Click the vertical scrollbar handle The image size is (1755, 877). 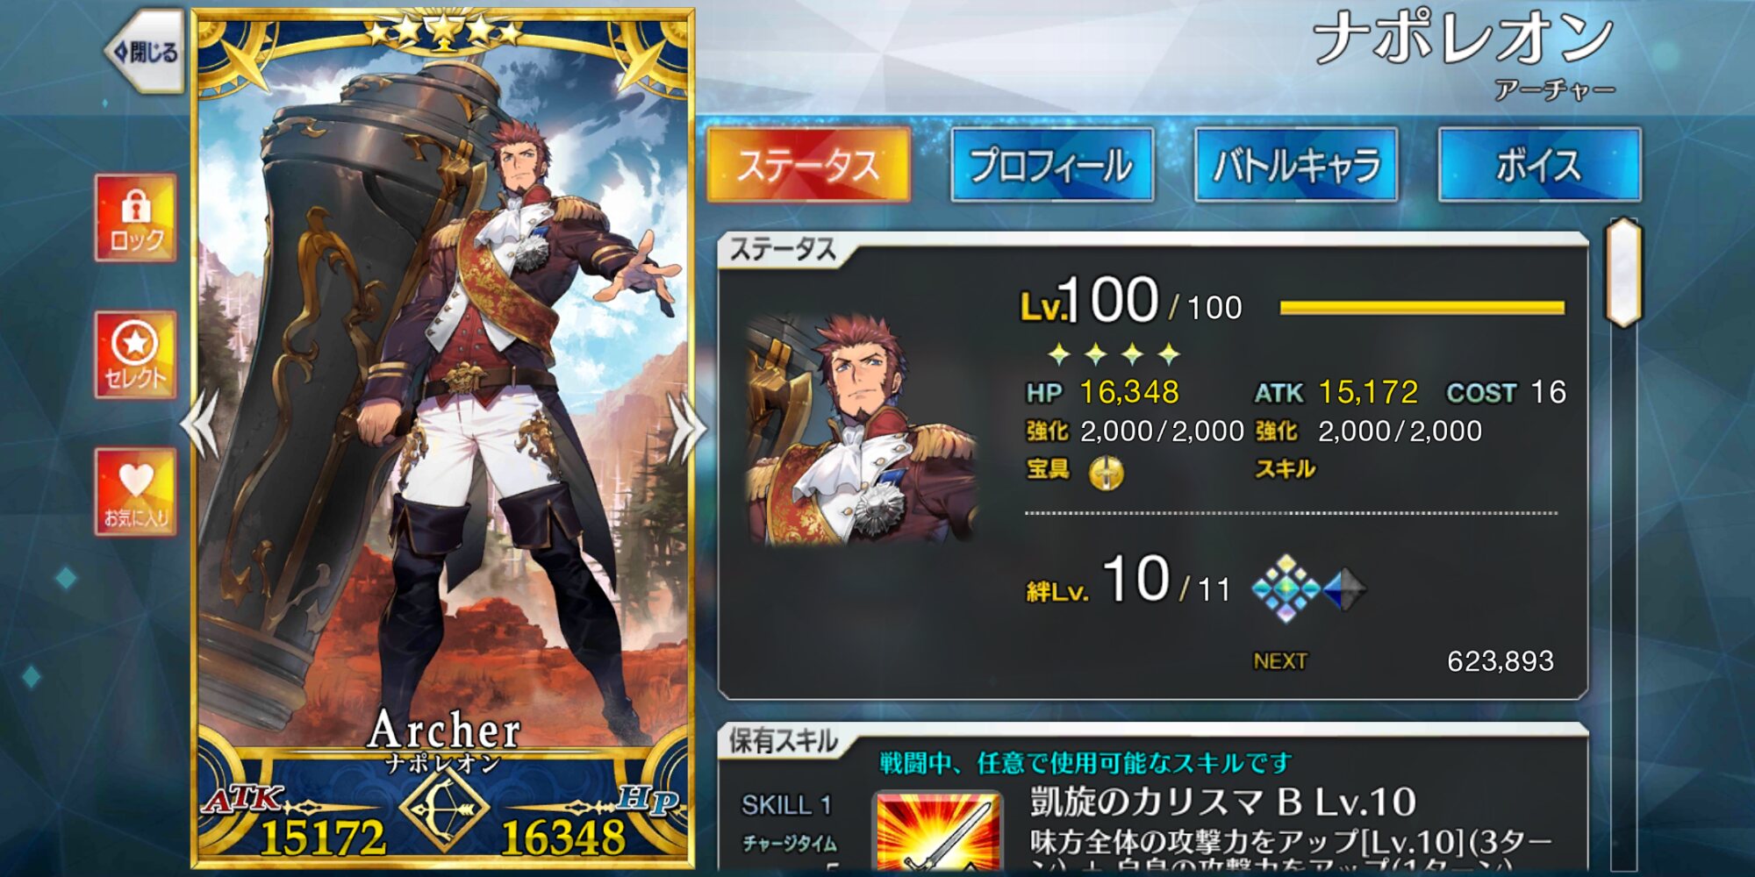pyautogui.click(x=1623, y=273)
